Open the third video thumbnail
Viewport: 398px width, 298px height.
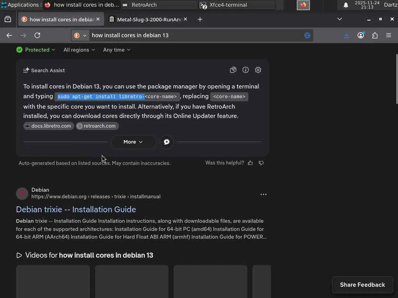[x=210, y=282]
